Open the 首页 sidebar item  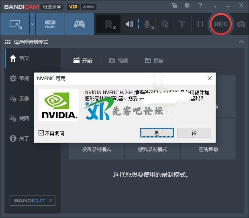pos(24,59)
